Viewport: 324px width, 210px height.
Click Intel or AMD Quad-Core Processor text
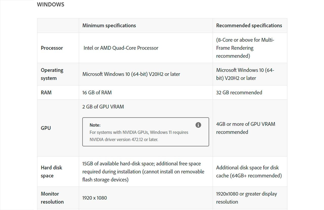121,48
